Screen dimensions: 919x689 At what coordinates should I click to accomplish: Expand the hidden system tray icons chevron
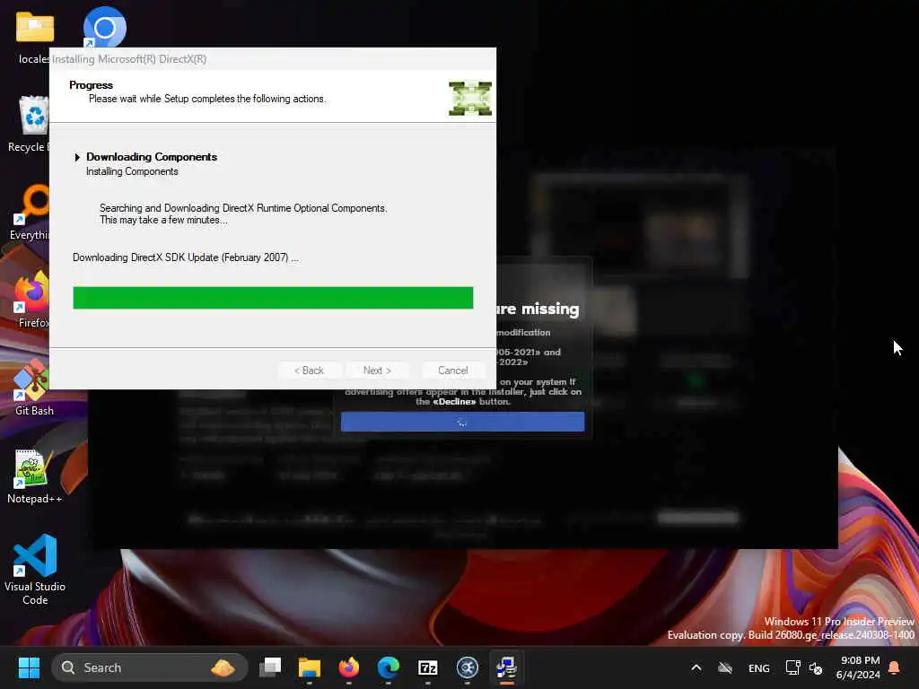click(696, 667)
